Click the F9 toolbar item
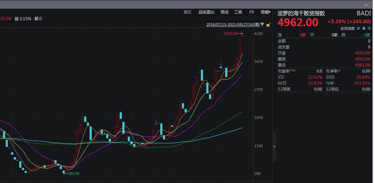 click(252, 12)
